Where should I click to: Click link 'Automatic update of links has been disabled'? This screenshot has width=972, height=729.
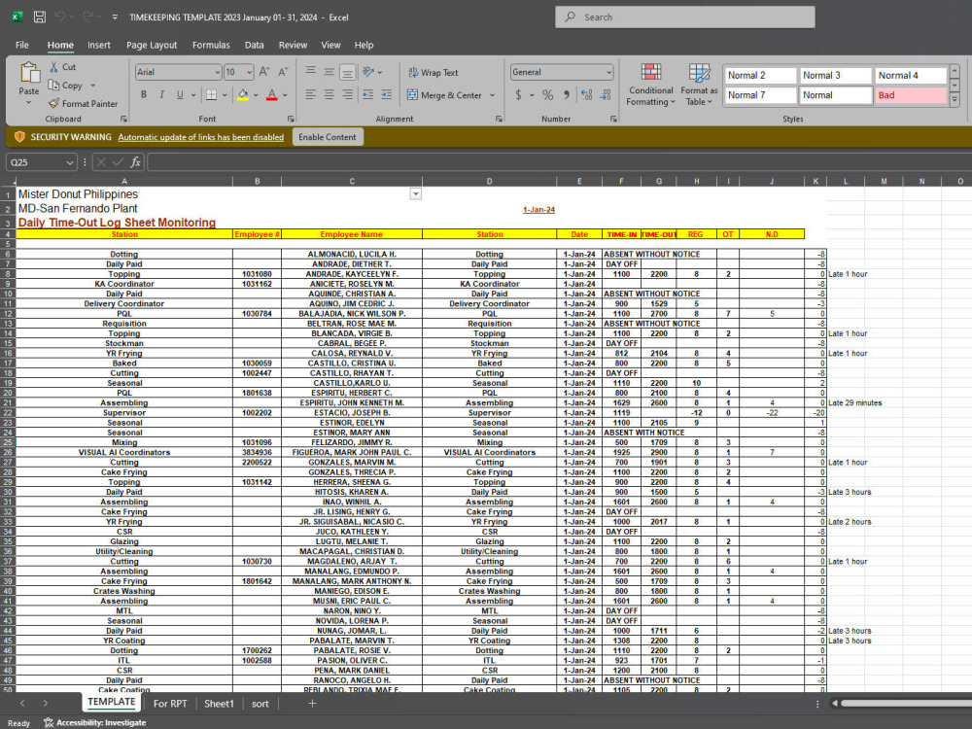(x=201, y=137)
